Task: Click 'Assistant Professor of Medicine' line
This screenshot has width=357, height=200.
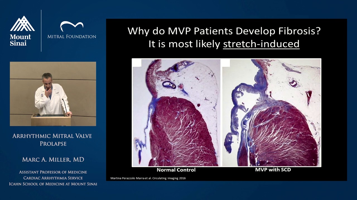Action: [53, 172]
